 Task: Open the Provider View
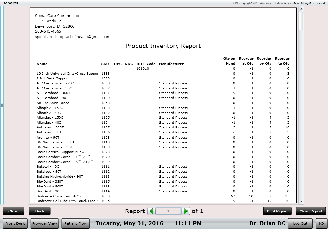click(x=44, y=223)
